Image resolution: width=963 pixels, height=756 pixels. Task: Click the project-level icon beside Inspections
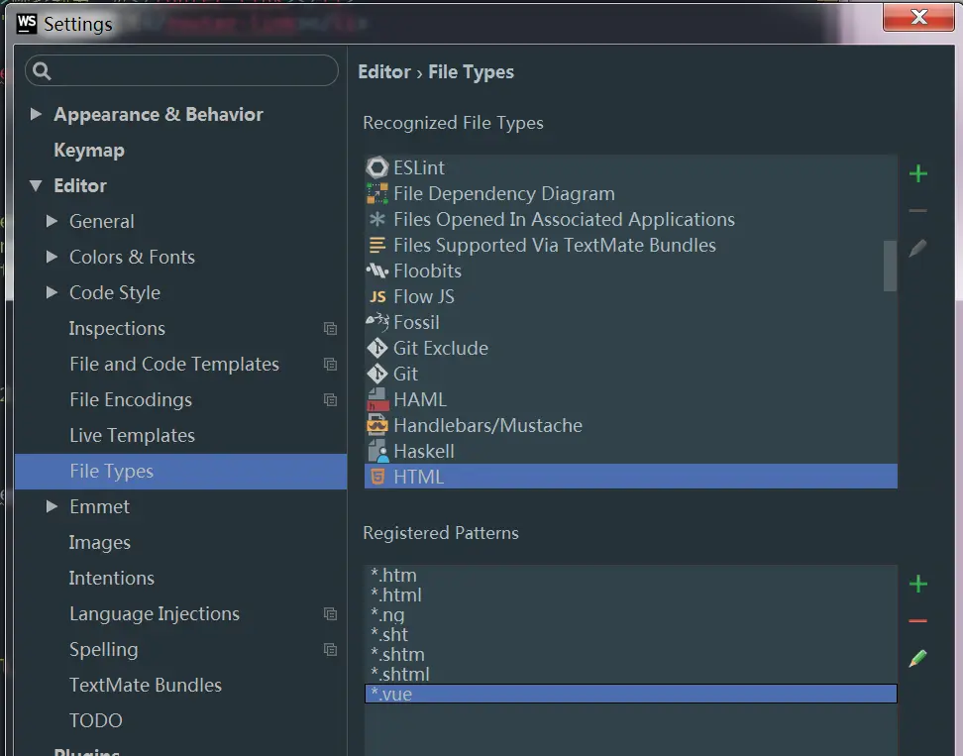331,329
